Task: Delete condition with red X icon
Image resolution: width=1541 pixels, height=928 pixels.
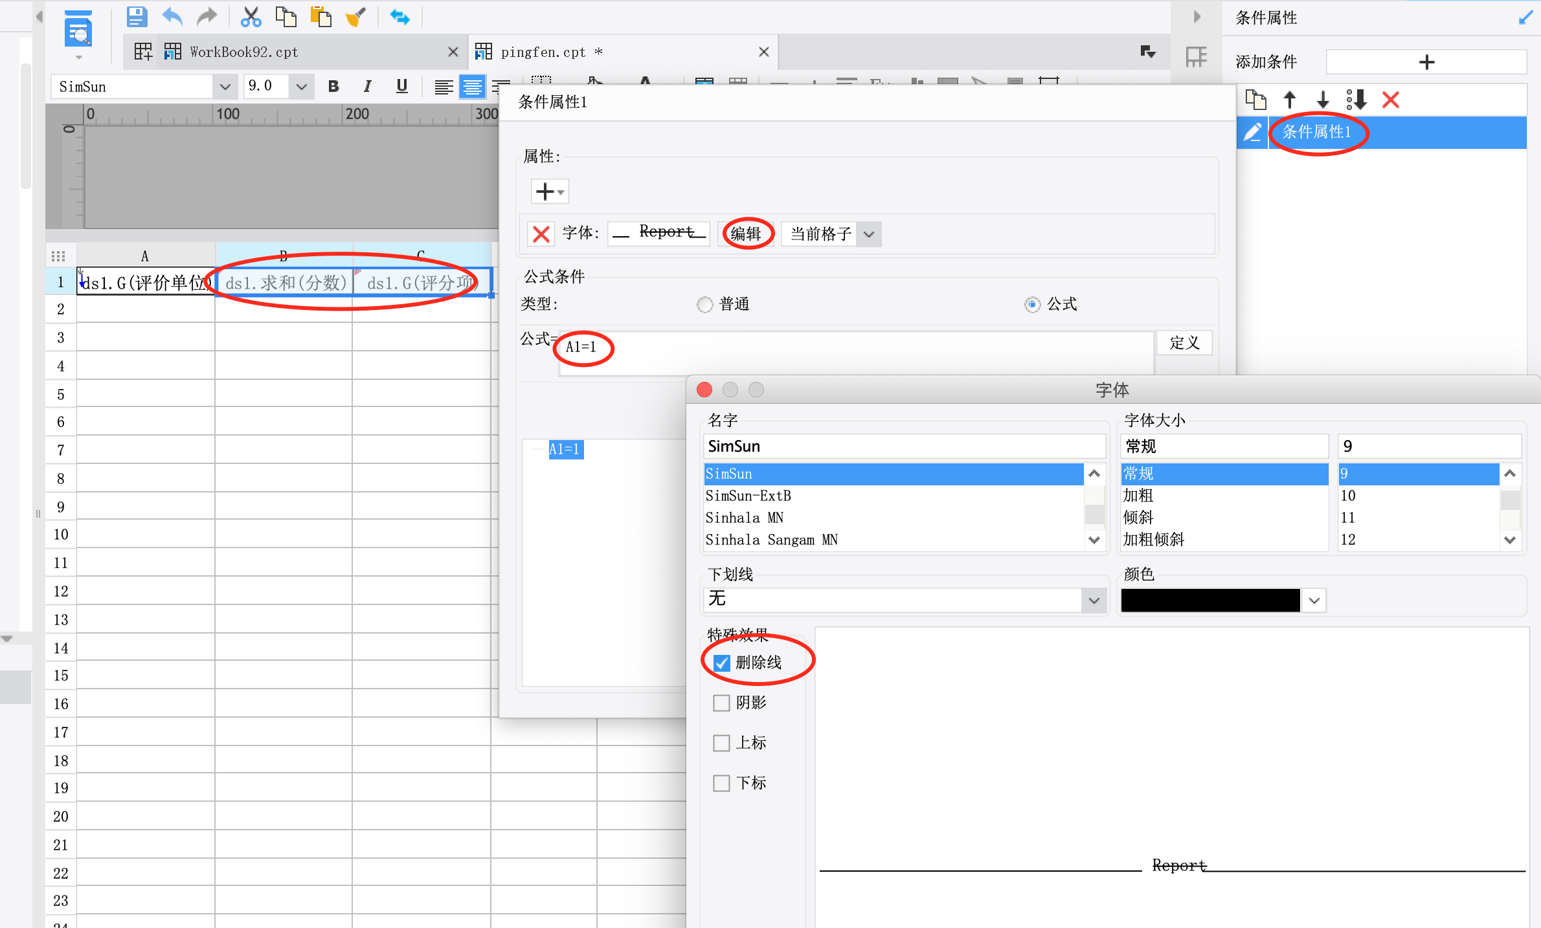Action: 1391,100
